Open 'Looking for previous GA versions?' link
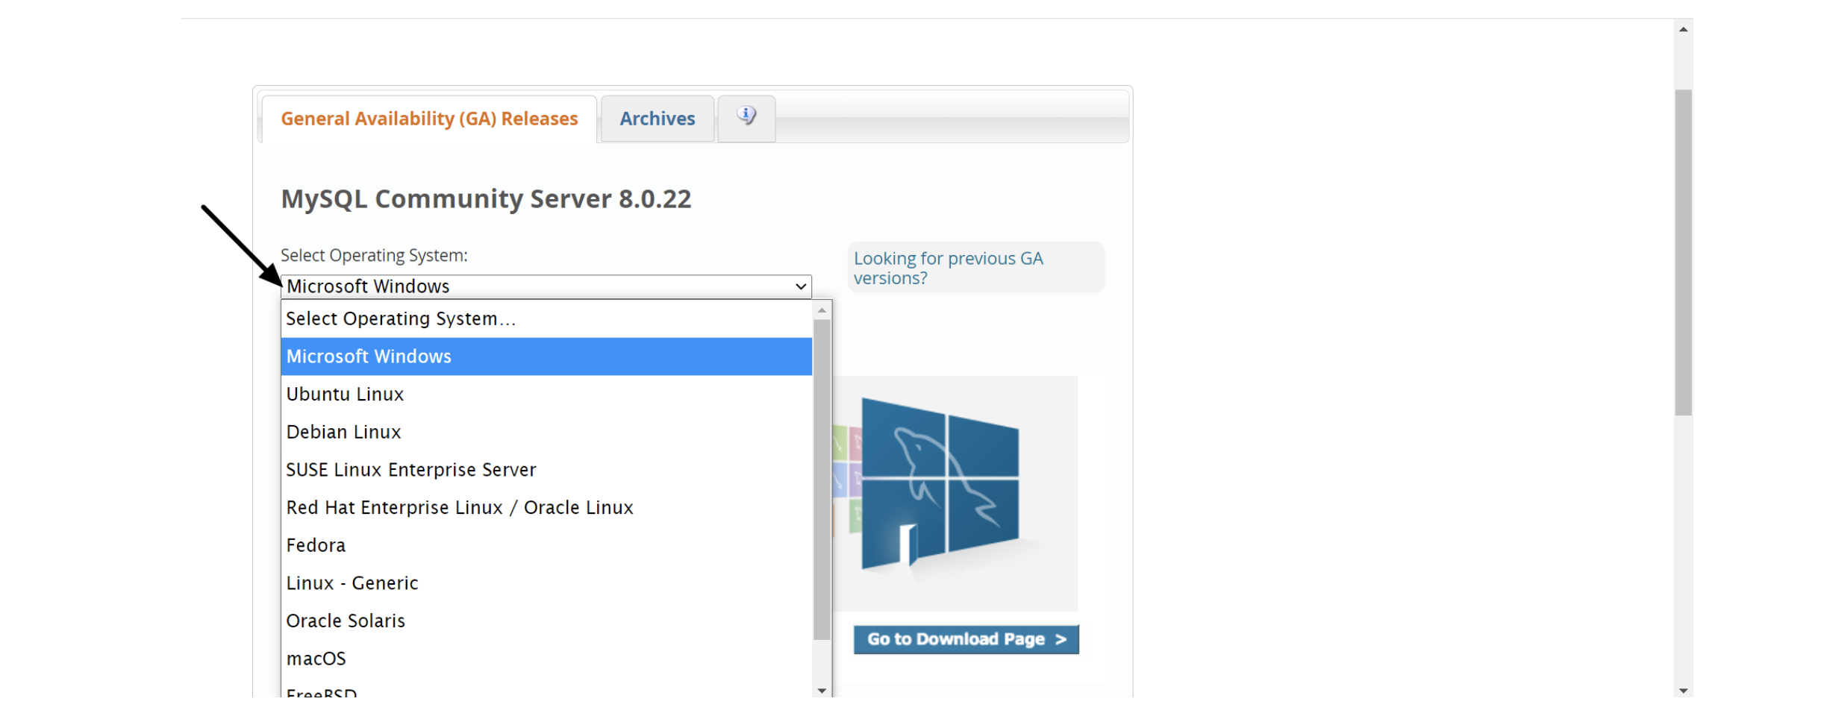Screen dimensions: 1827x716 click(948, 268)
